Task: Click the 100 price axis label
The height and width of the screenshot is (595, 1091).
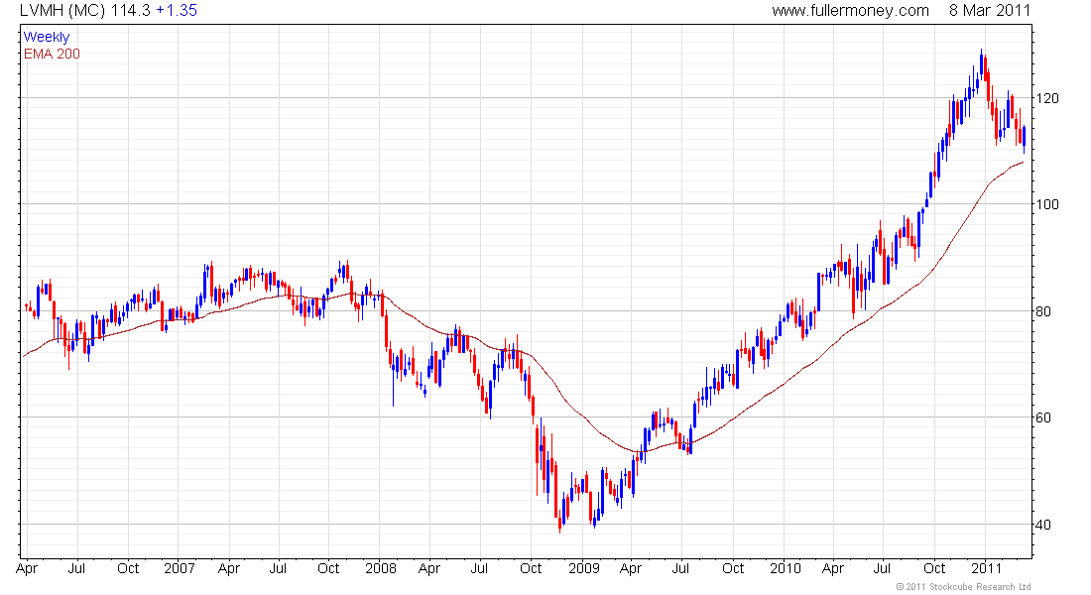Action: (1047, 204)
